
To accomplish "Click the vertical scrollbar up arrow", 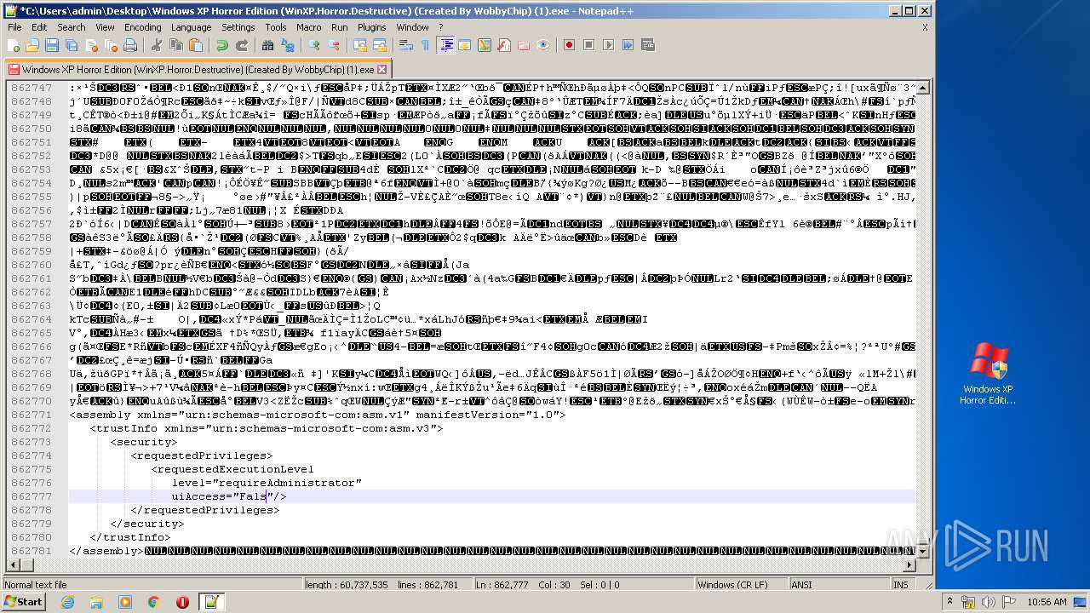I will 924,88.
